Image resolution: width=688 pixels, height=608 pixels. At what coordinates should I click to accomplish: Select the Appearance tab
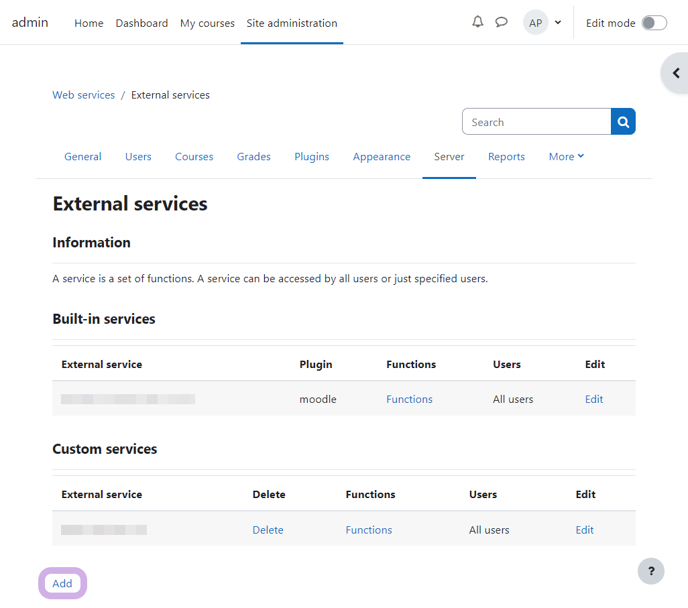point(382,156)
